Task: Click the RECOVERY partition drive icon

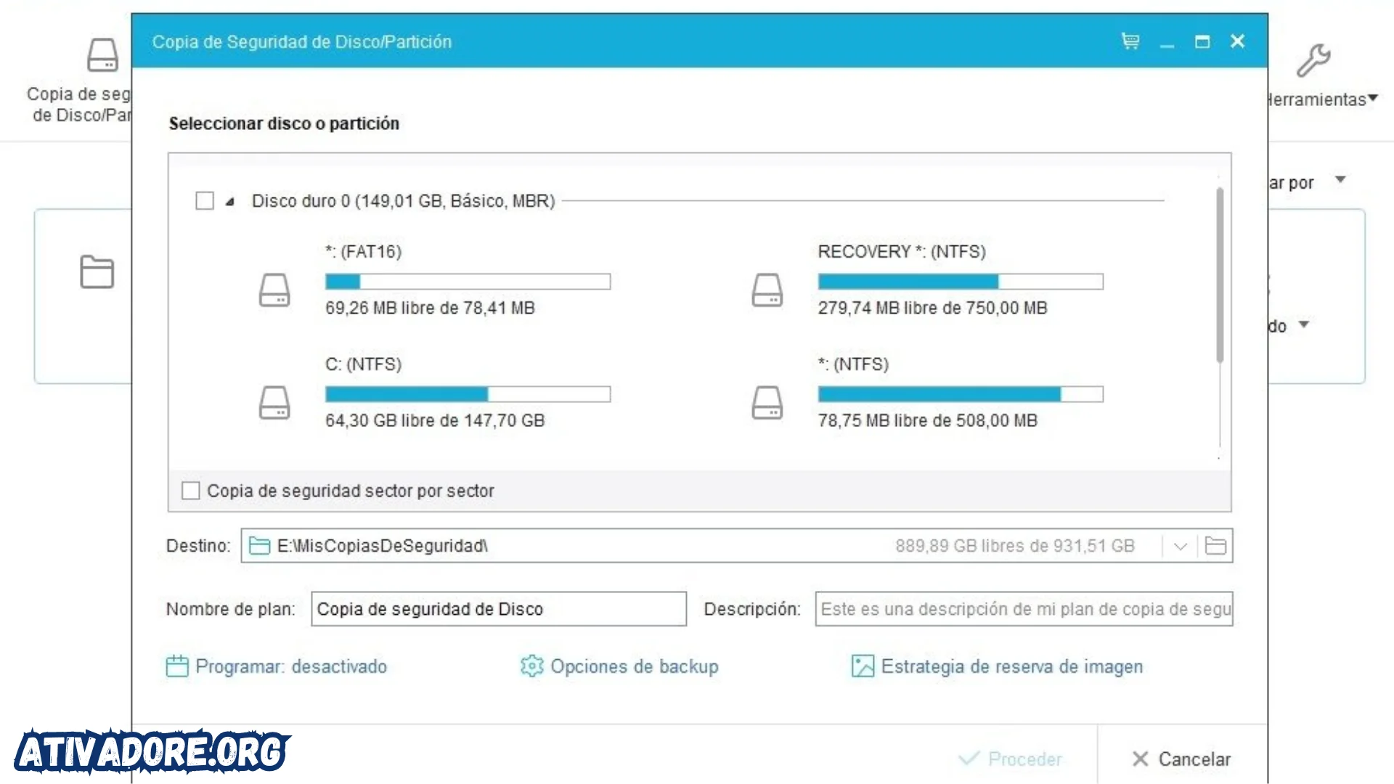Action: tap(767, 290)
